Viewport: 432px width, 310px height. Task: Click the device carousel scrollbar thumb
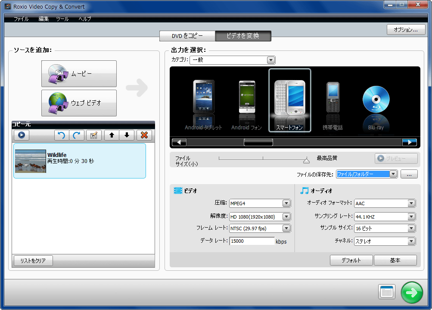click(258, 142)
